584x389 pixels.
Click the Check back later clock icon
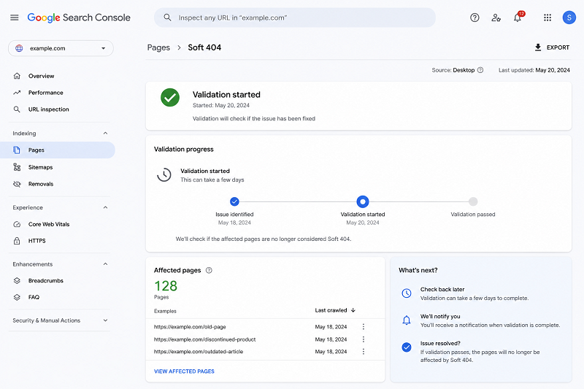(x=407, y=293)
